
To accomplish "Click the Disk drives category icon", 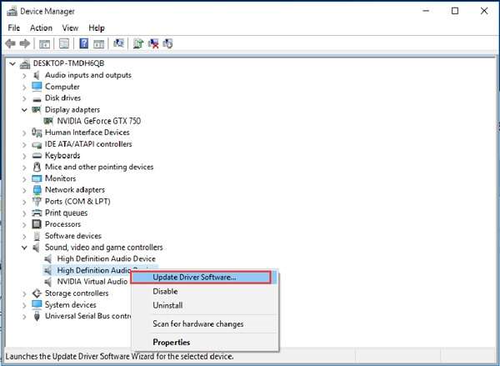I will tap(37, 98).
